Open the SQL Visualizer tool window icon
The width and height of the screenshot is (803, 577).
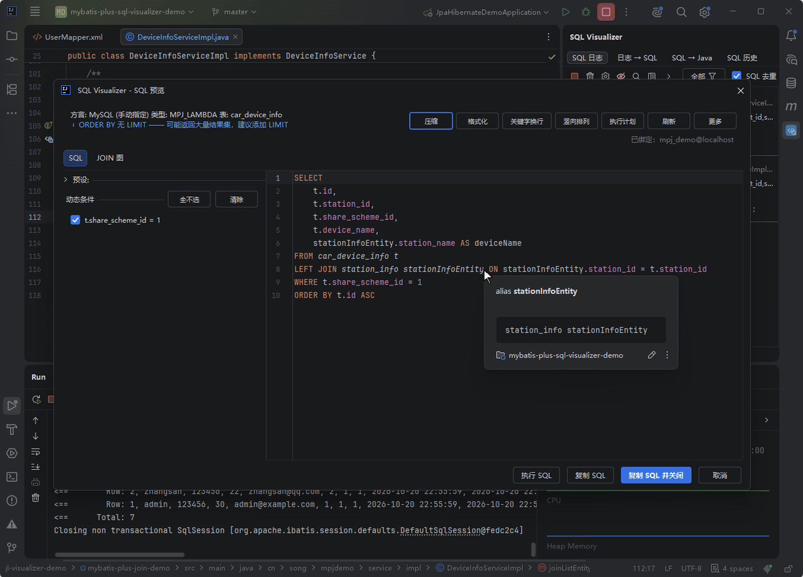(791, 131)
